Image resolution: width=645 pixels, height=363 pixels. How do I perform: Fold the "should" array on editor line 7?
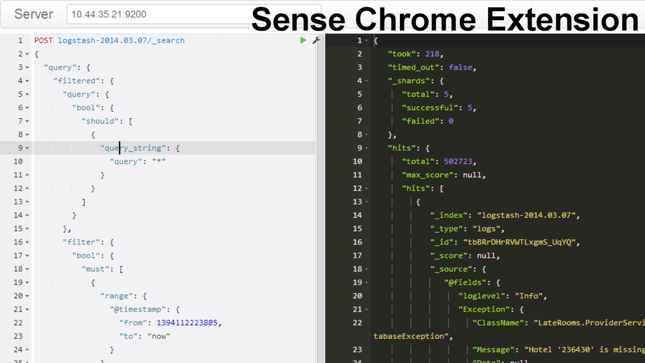pyautogui.click(x=27, y=122)
